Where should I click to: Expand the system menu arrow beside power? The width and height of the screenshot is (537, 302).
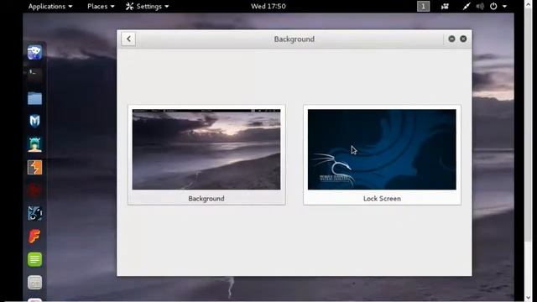pyautogui.click(x=504, y=6)
